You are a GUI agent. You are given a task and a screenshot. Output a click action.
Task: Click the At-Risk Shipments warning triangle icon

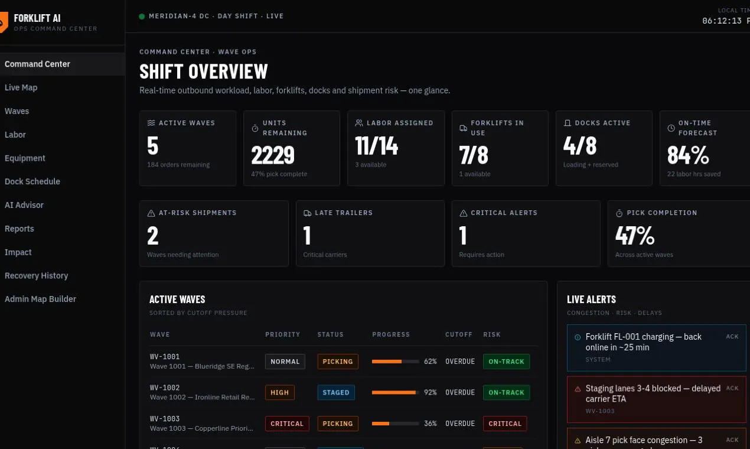pos(151,213)
